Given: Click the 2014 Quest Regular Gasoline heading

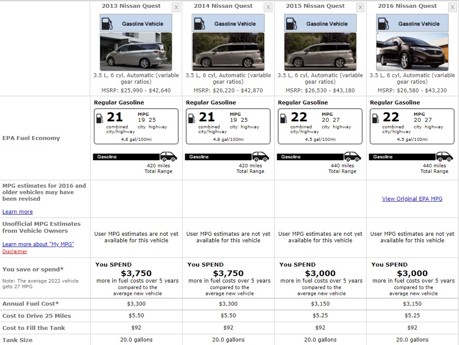Looking at the screenshot, I should point(211,103).
